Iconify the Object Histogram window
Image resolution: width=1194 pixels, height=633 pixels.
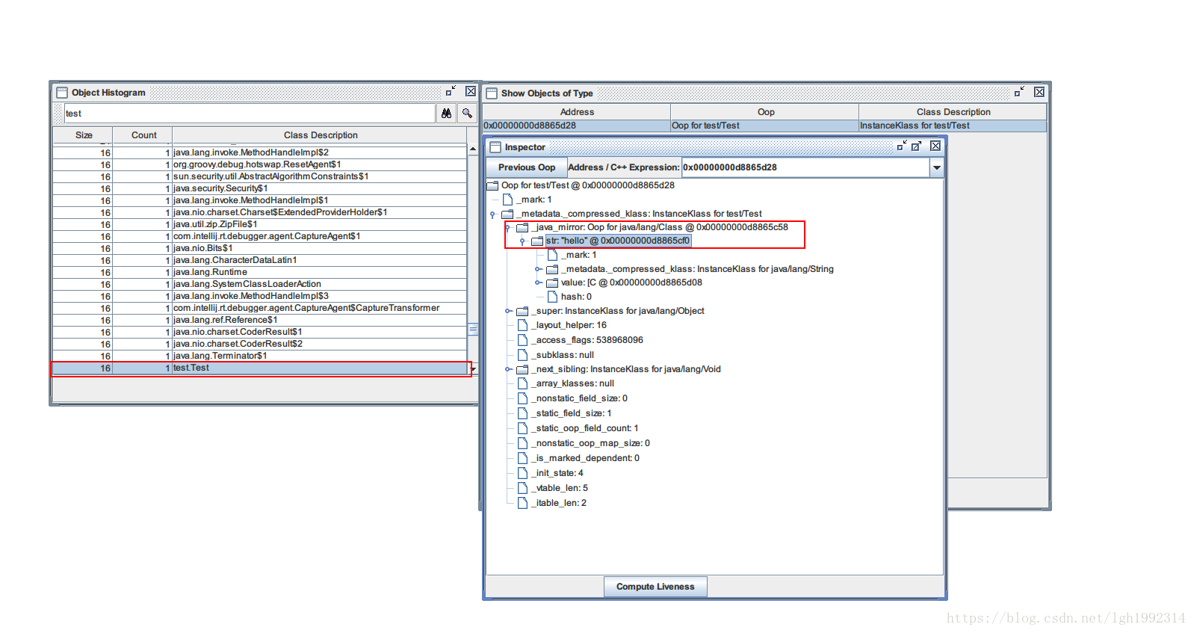[x=451, y=91]
